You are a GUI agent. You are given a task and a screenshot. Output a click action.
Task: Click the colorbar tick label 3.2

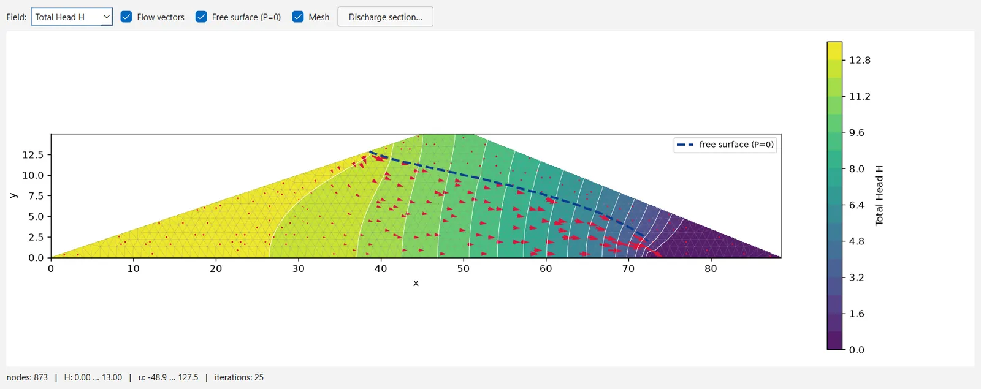(x=857, y=278)
